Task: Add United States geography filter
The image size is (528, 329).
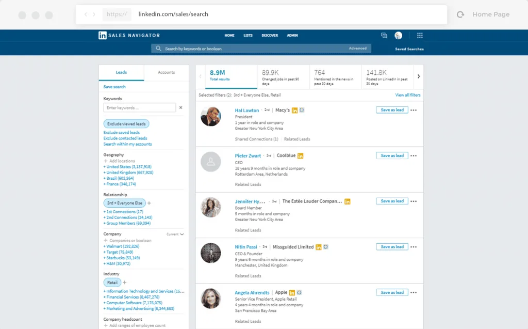Action: coord(128,167)
